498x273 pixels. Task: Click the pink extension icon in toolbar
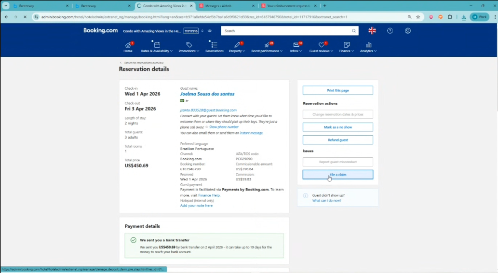click(x=431, y=17)
